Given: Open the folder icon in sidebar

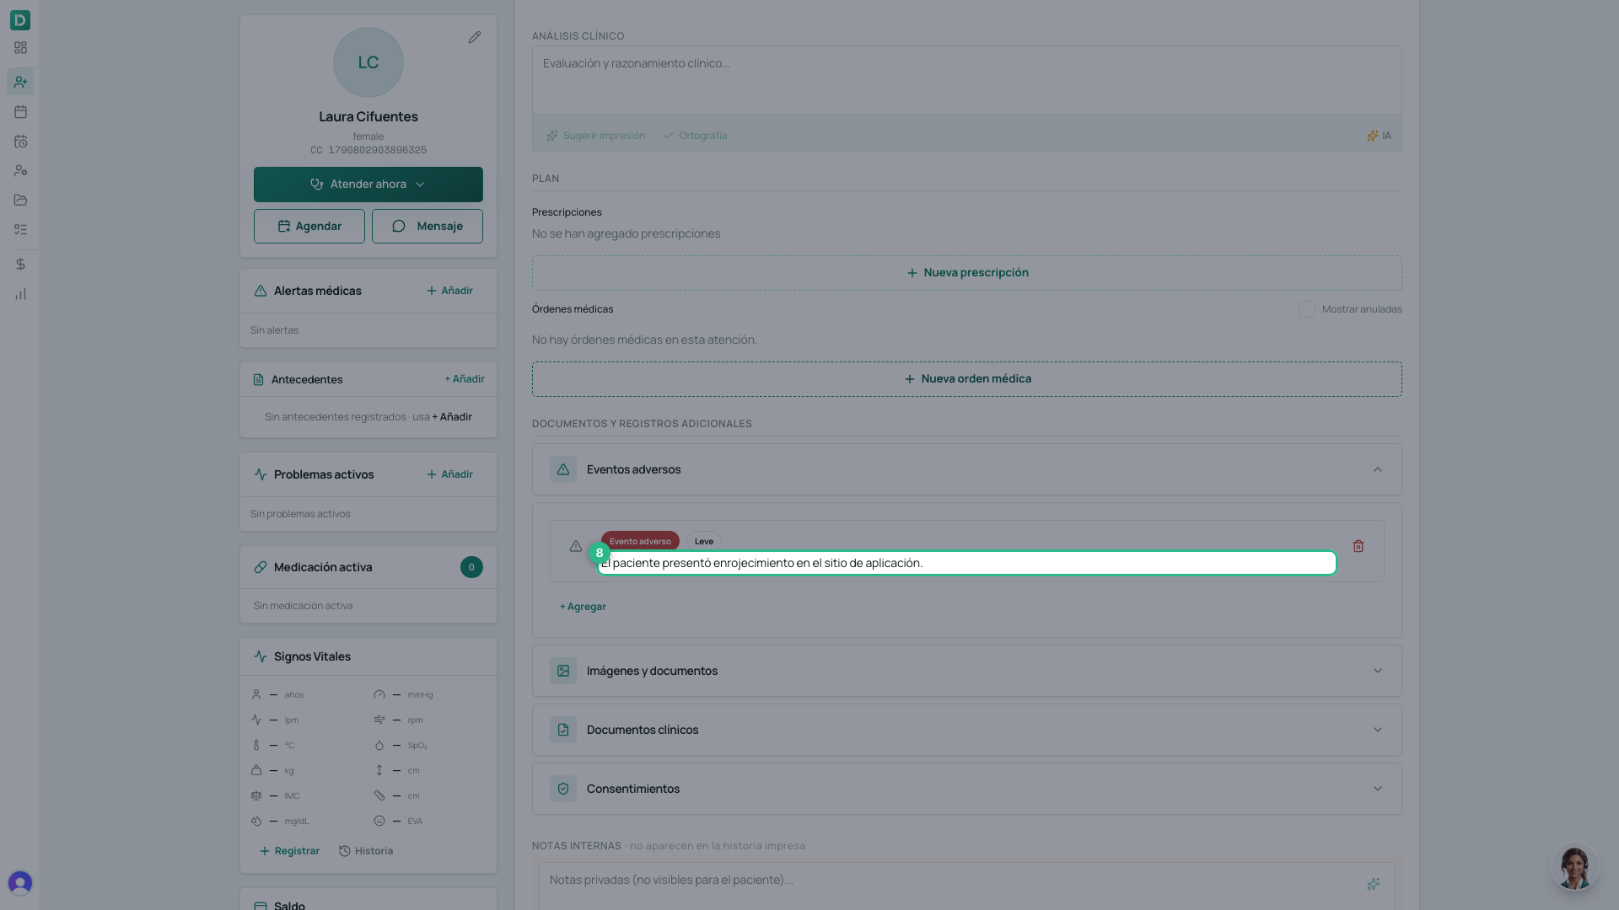Looking at the screenshot, I should (x=20, y=201).
